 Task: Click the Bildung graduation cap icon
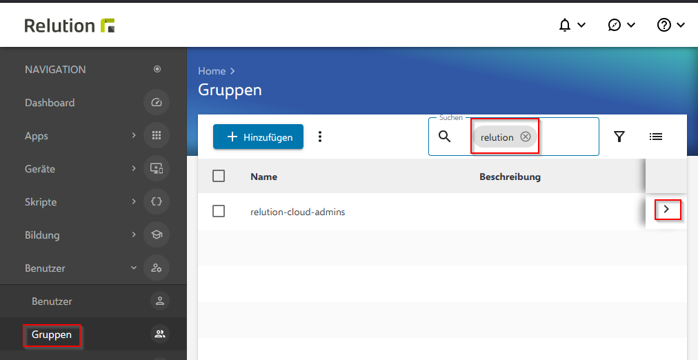coord(157,234)
